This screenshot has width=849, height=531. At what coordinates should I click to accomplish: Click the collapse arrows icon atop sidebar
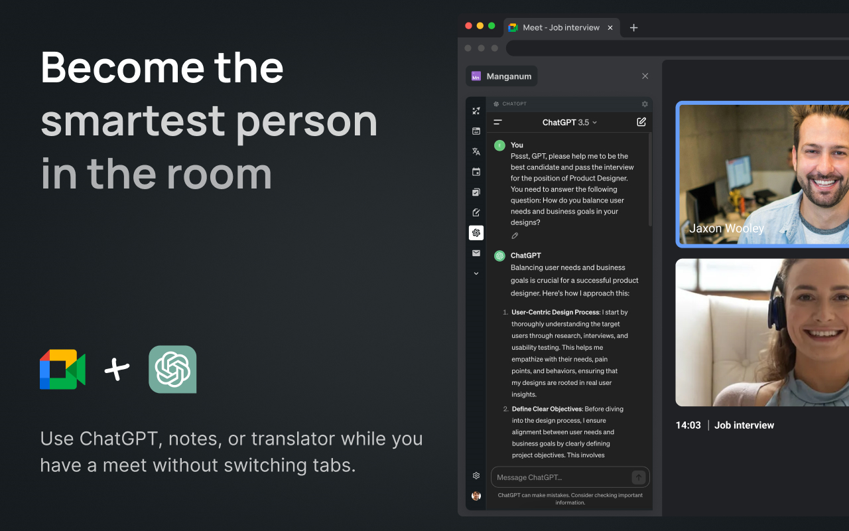coord(476,111)
